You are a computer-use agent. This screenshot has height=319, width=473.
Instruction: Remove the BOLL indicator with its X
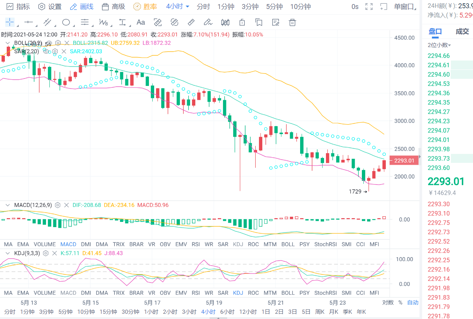[67, 43]
